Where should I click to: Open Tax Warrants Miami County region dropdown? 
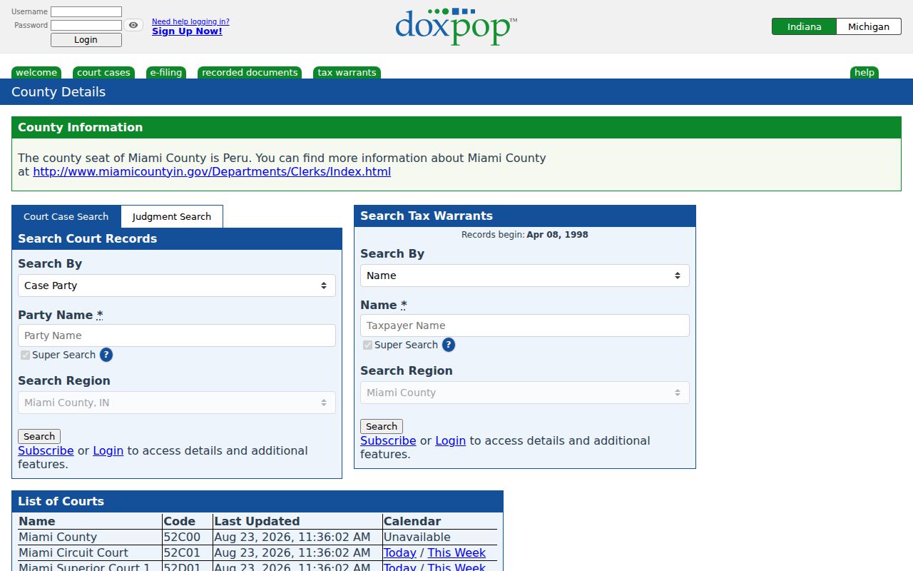pyautogui.click(x=525, y=393)
